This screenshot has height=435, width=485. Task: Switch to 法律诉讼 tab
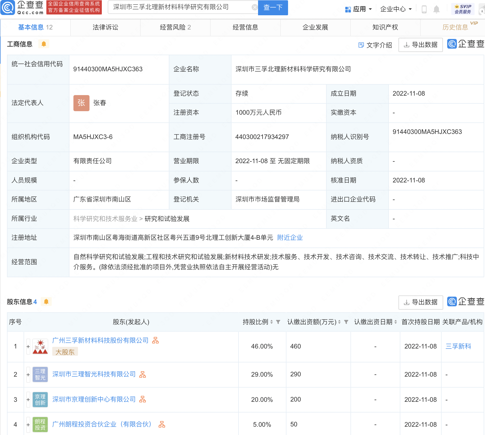coord(105,27)
